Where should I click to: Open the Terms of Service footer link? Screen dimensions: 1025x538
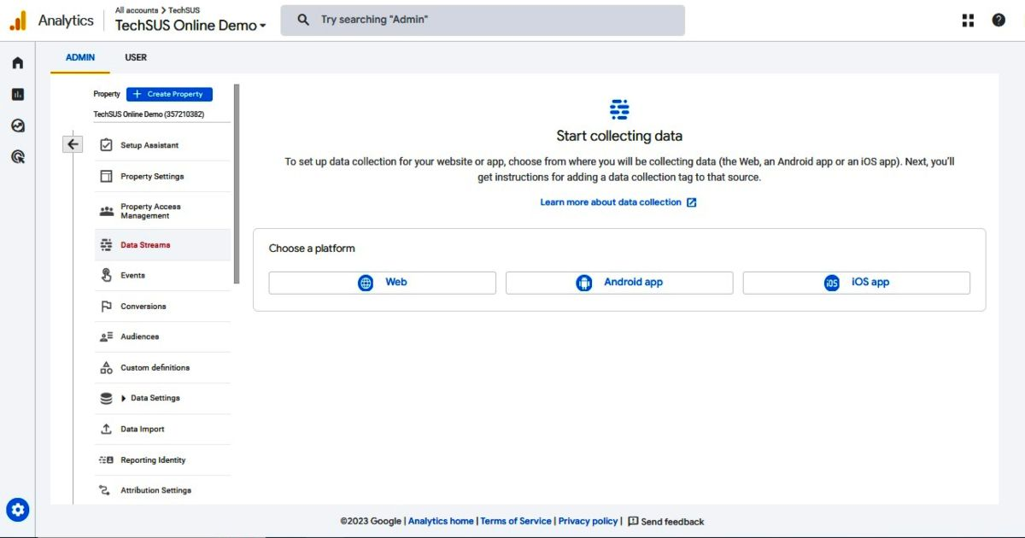516,521
